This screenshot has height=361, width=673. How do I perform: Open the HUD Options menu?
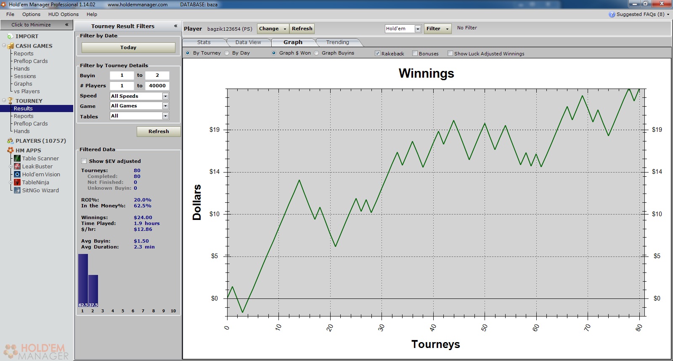point(63,14)
